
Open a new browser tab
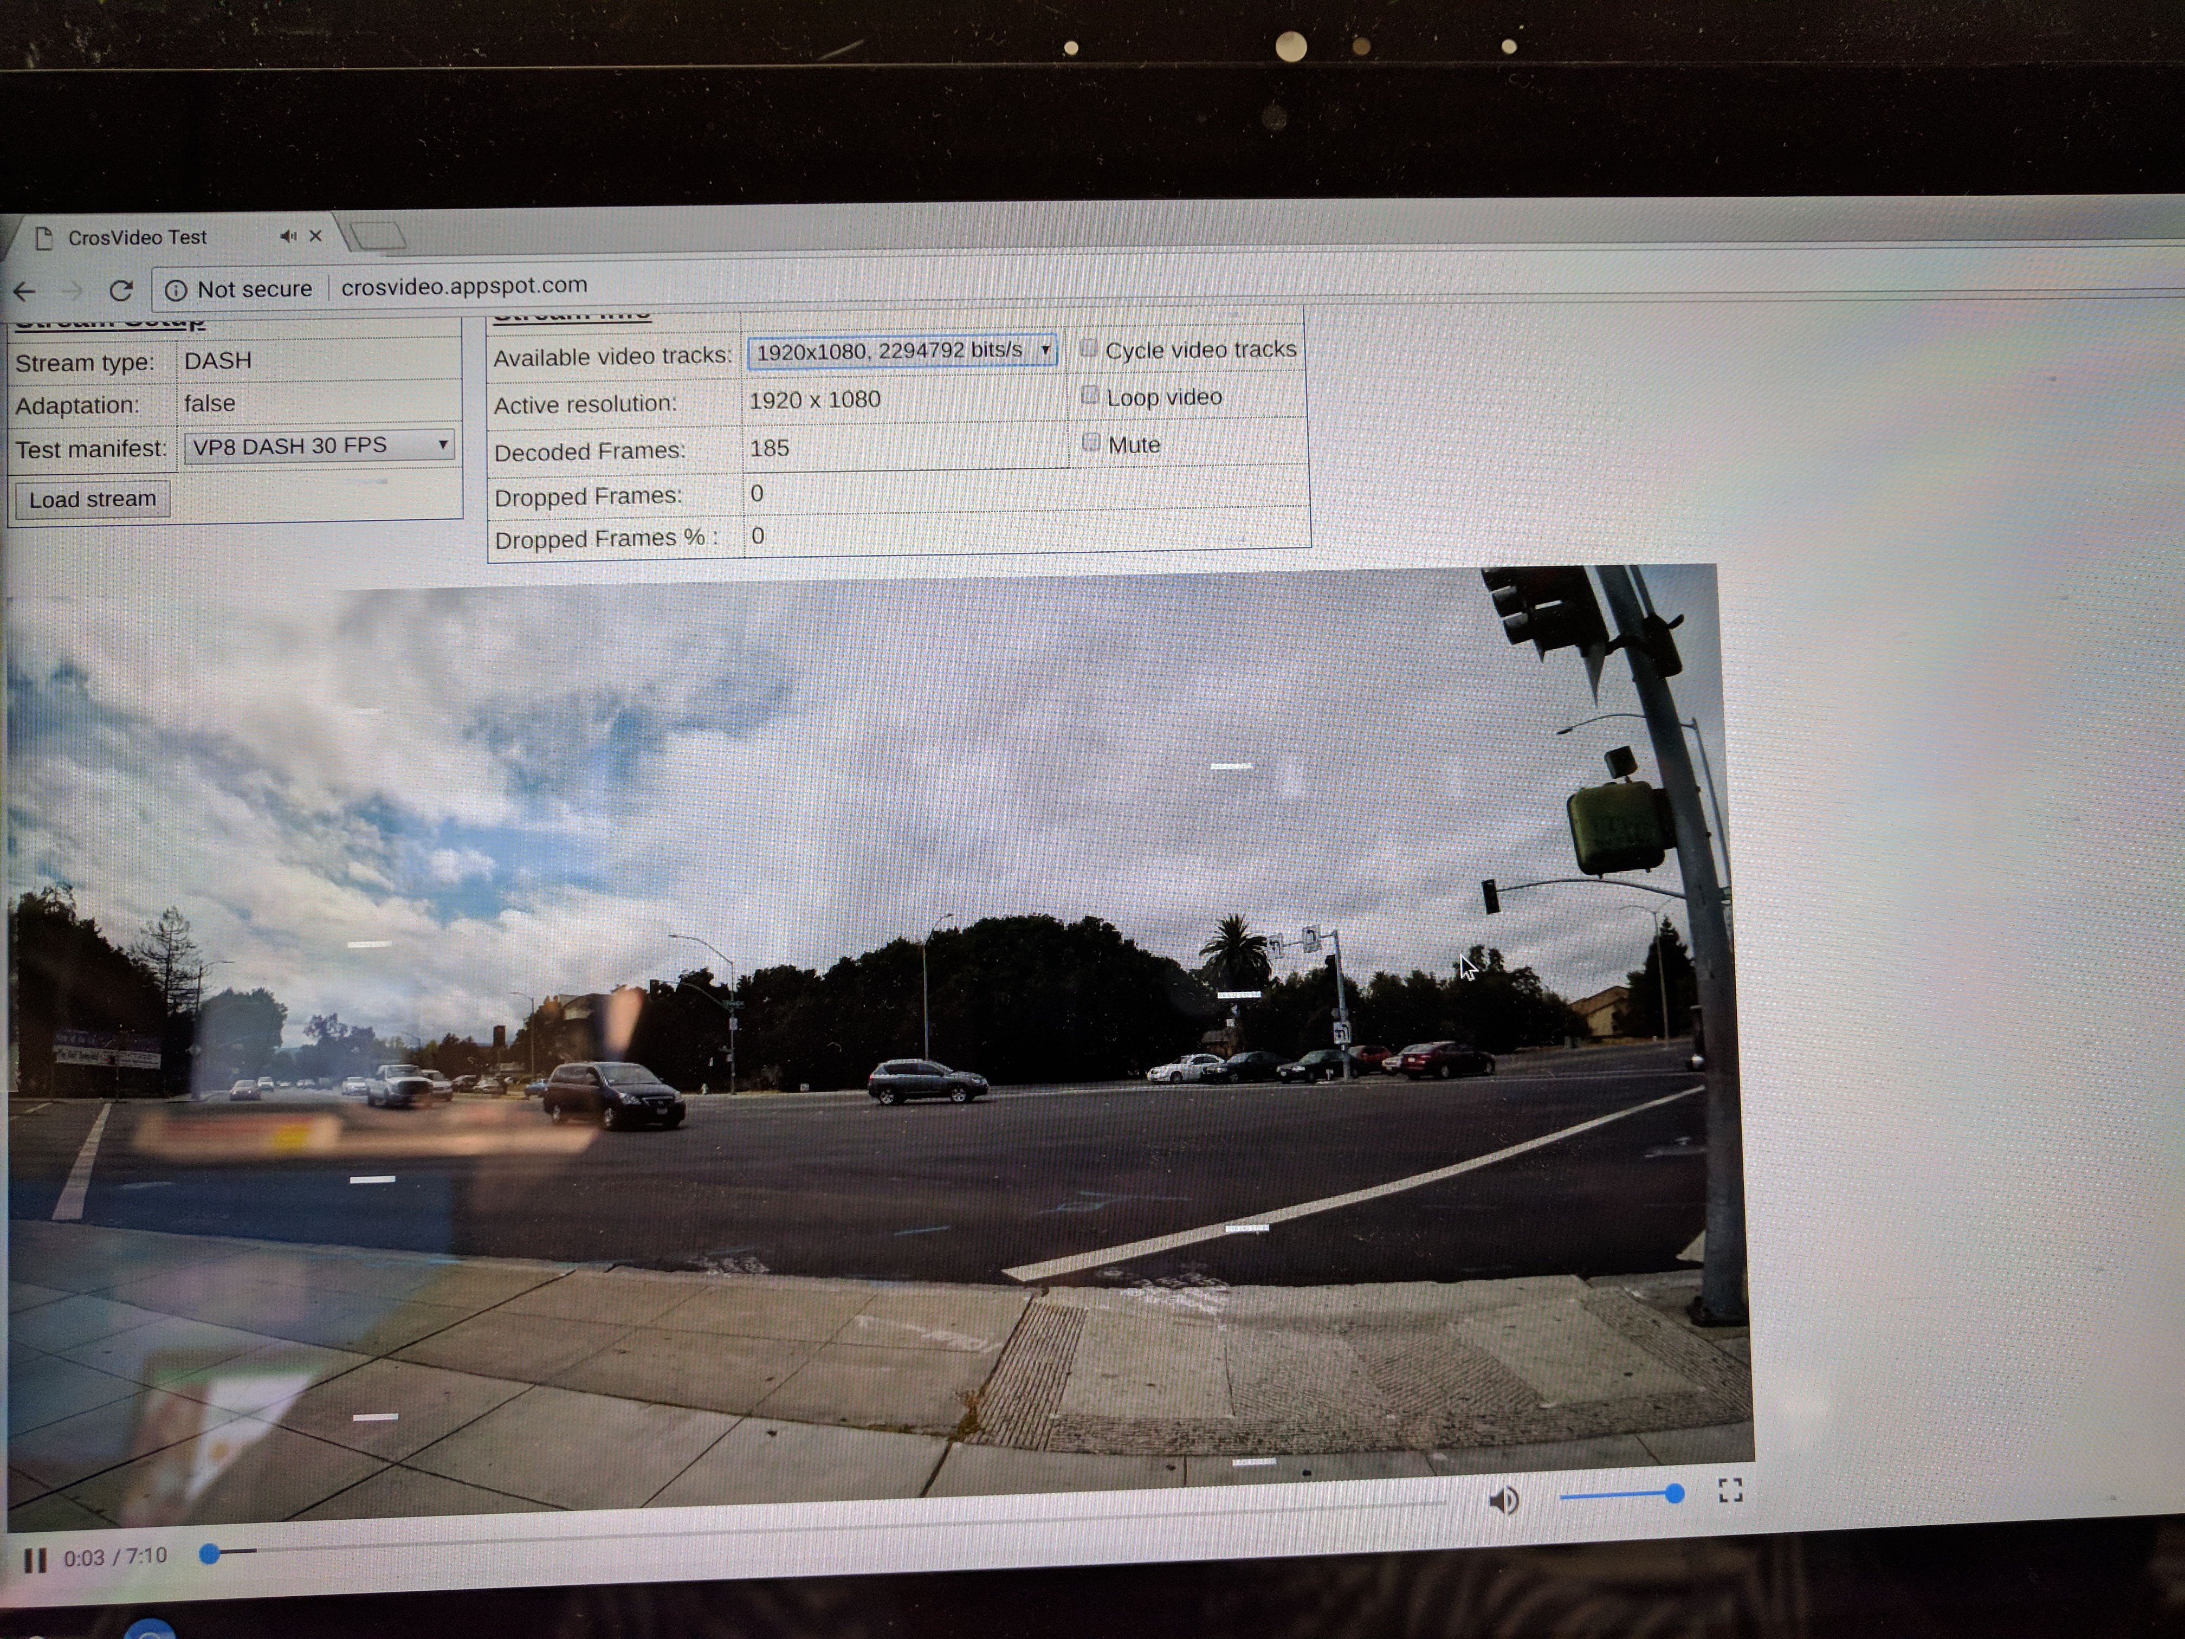[x=377, y=235]
